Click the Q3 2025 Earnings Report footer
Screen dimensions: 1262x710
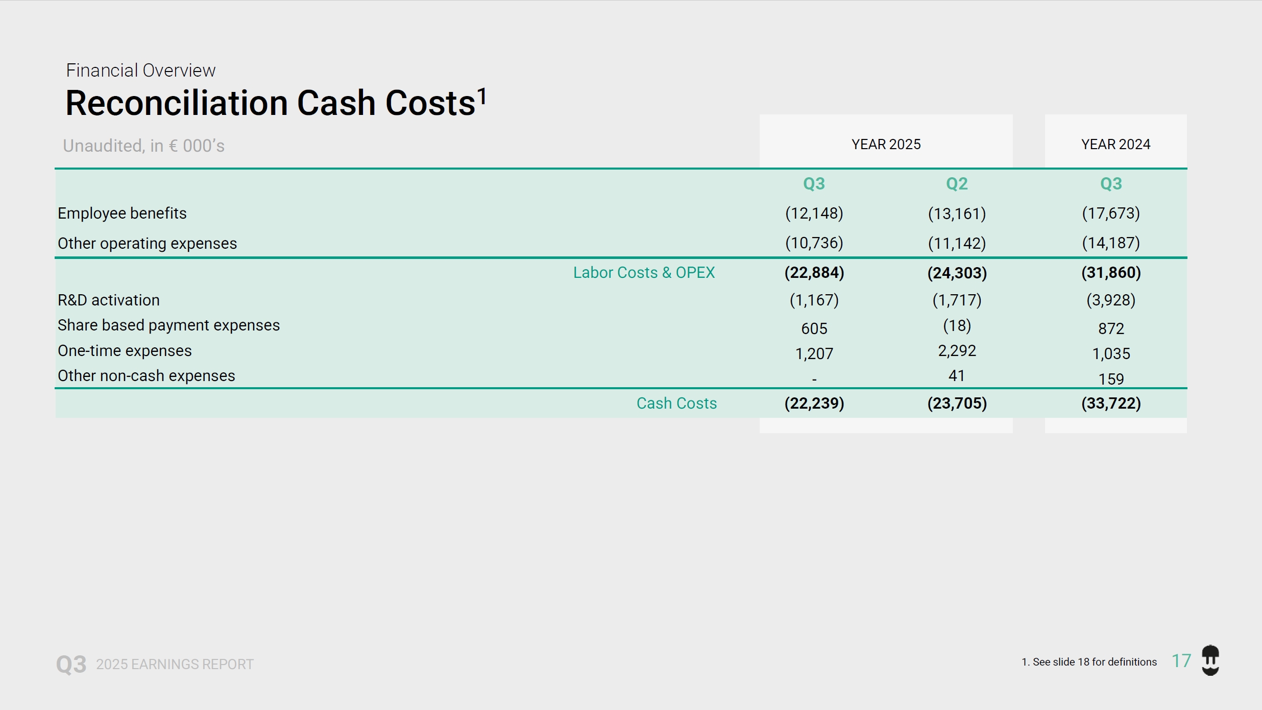click(x=155, y=664)
